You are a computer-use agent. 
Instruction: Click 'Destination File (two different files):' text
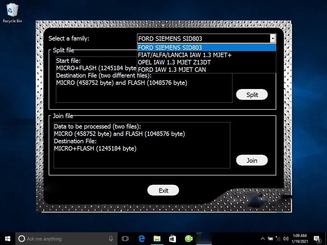[x=104, y=75]
